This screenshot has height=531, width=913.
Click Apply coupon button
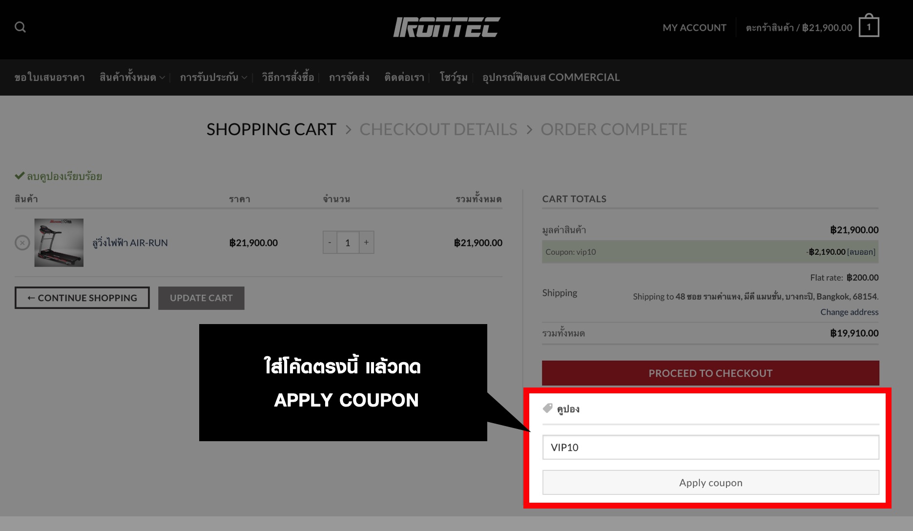click(x=710, y=483)
